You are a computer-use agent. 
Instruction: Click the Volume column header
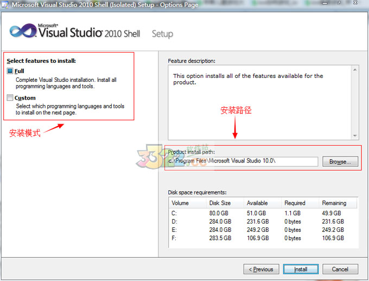188,203
